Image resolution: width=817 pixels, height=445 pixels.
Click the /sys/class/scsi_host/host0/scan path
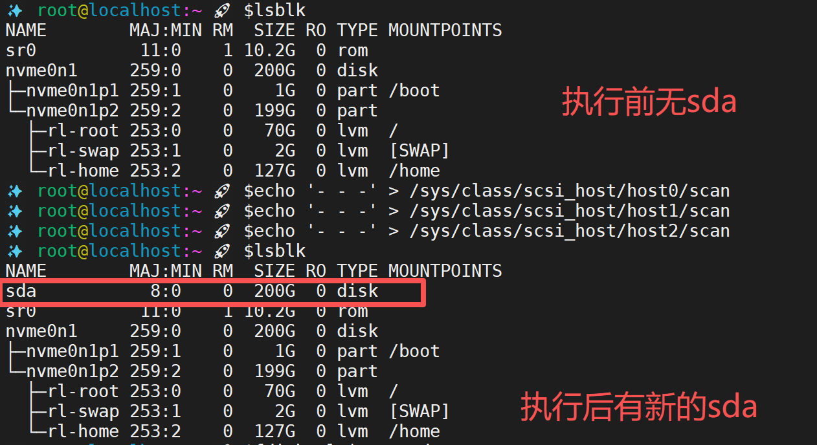[x=570, y=191]
